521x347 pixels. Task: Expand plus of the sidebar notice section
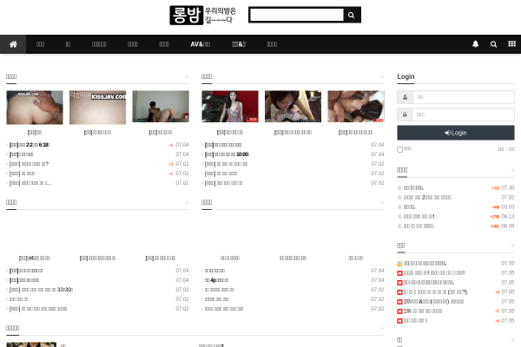(x=512, y=170)
